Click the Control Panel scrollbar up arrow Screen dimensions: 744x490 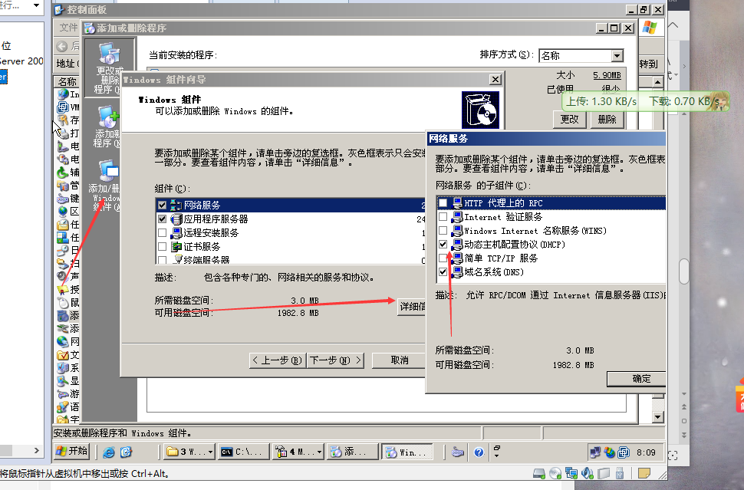(657, 82)
